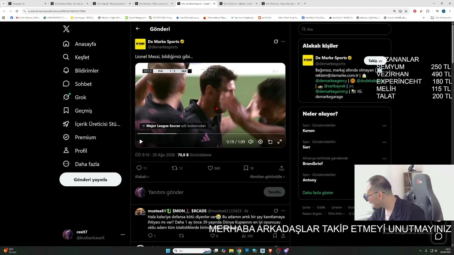Viewport: 454px width, 255px height.
Task: Click the Yanıtla button
Action: 274,192
